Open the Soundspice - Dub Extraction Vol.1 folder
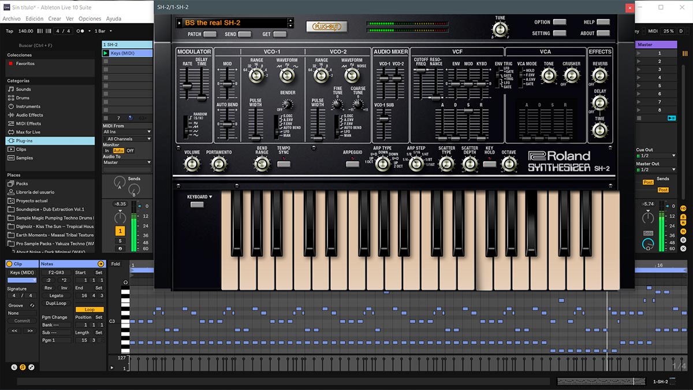 (50, 209)
